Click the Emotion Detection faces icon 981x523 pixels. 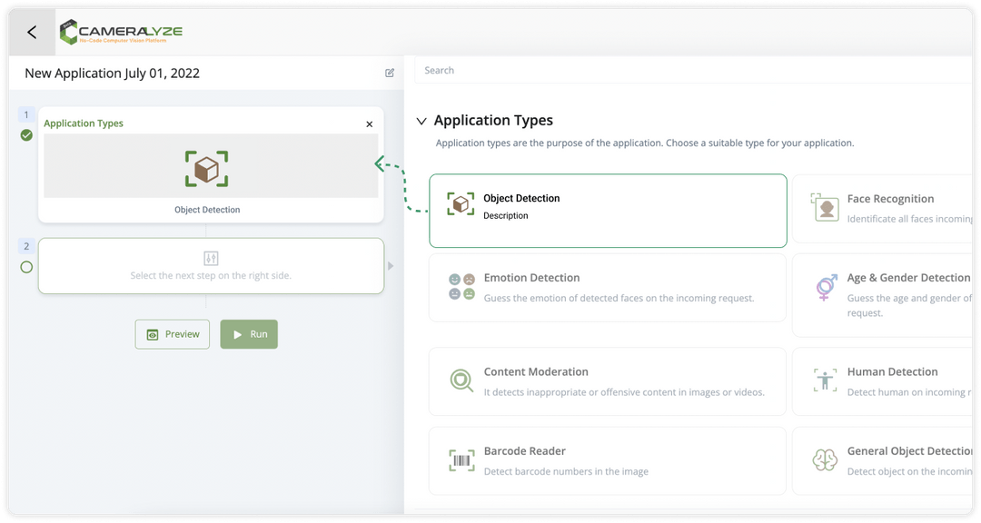tap(461, 287)
